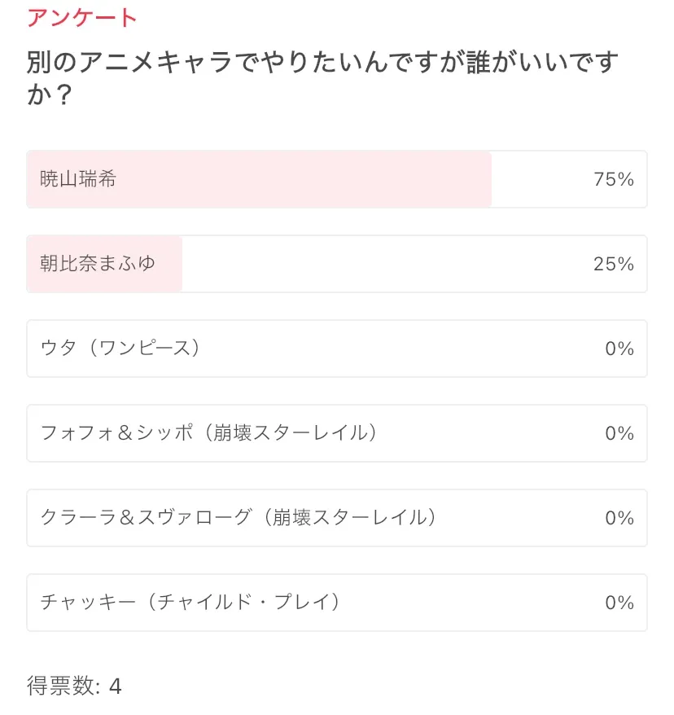Click the number 4 in vote count
This screenshot has width=674, height=715.
[x=115, y=686]
